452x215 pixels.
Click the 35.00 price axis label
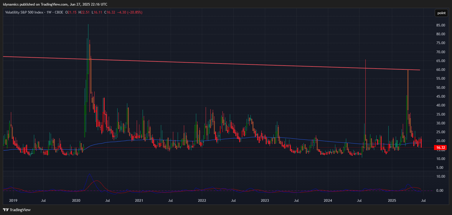440,114
